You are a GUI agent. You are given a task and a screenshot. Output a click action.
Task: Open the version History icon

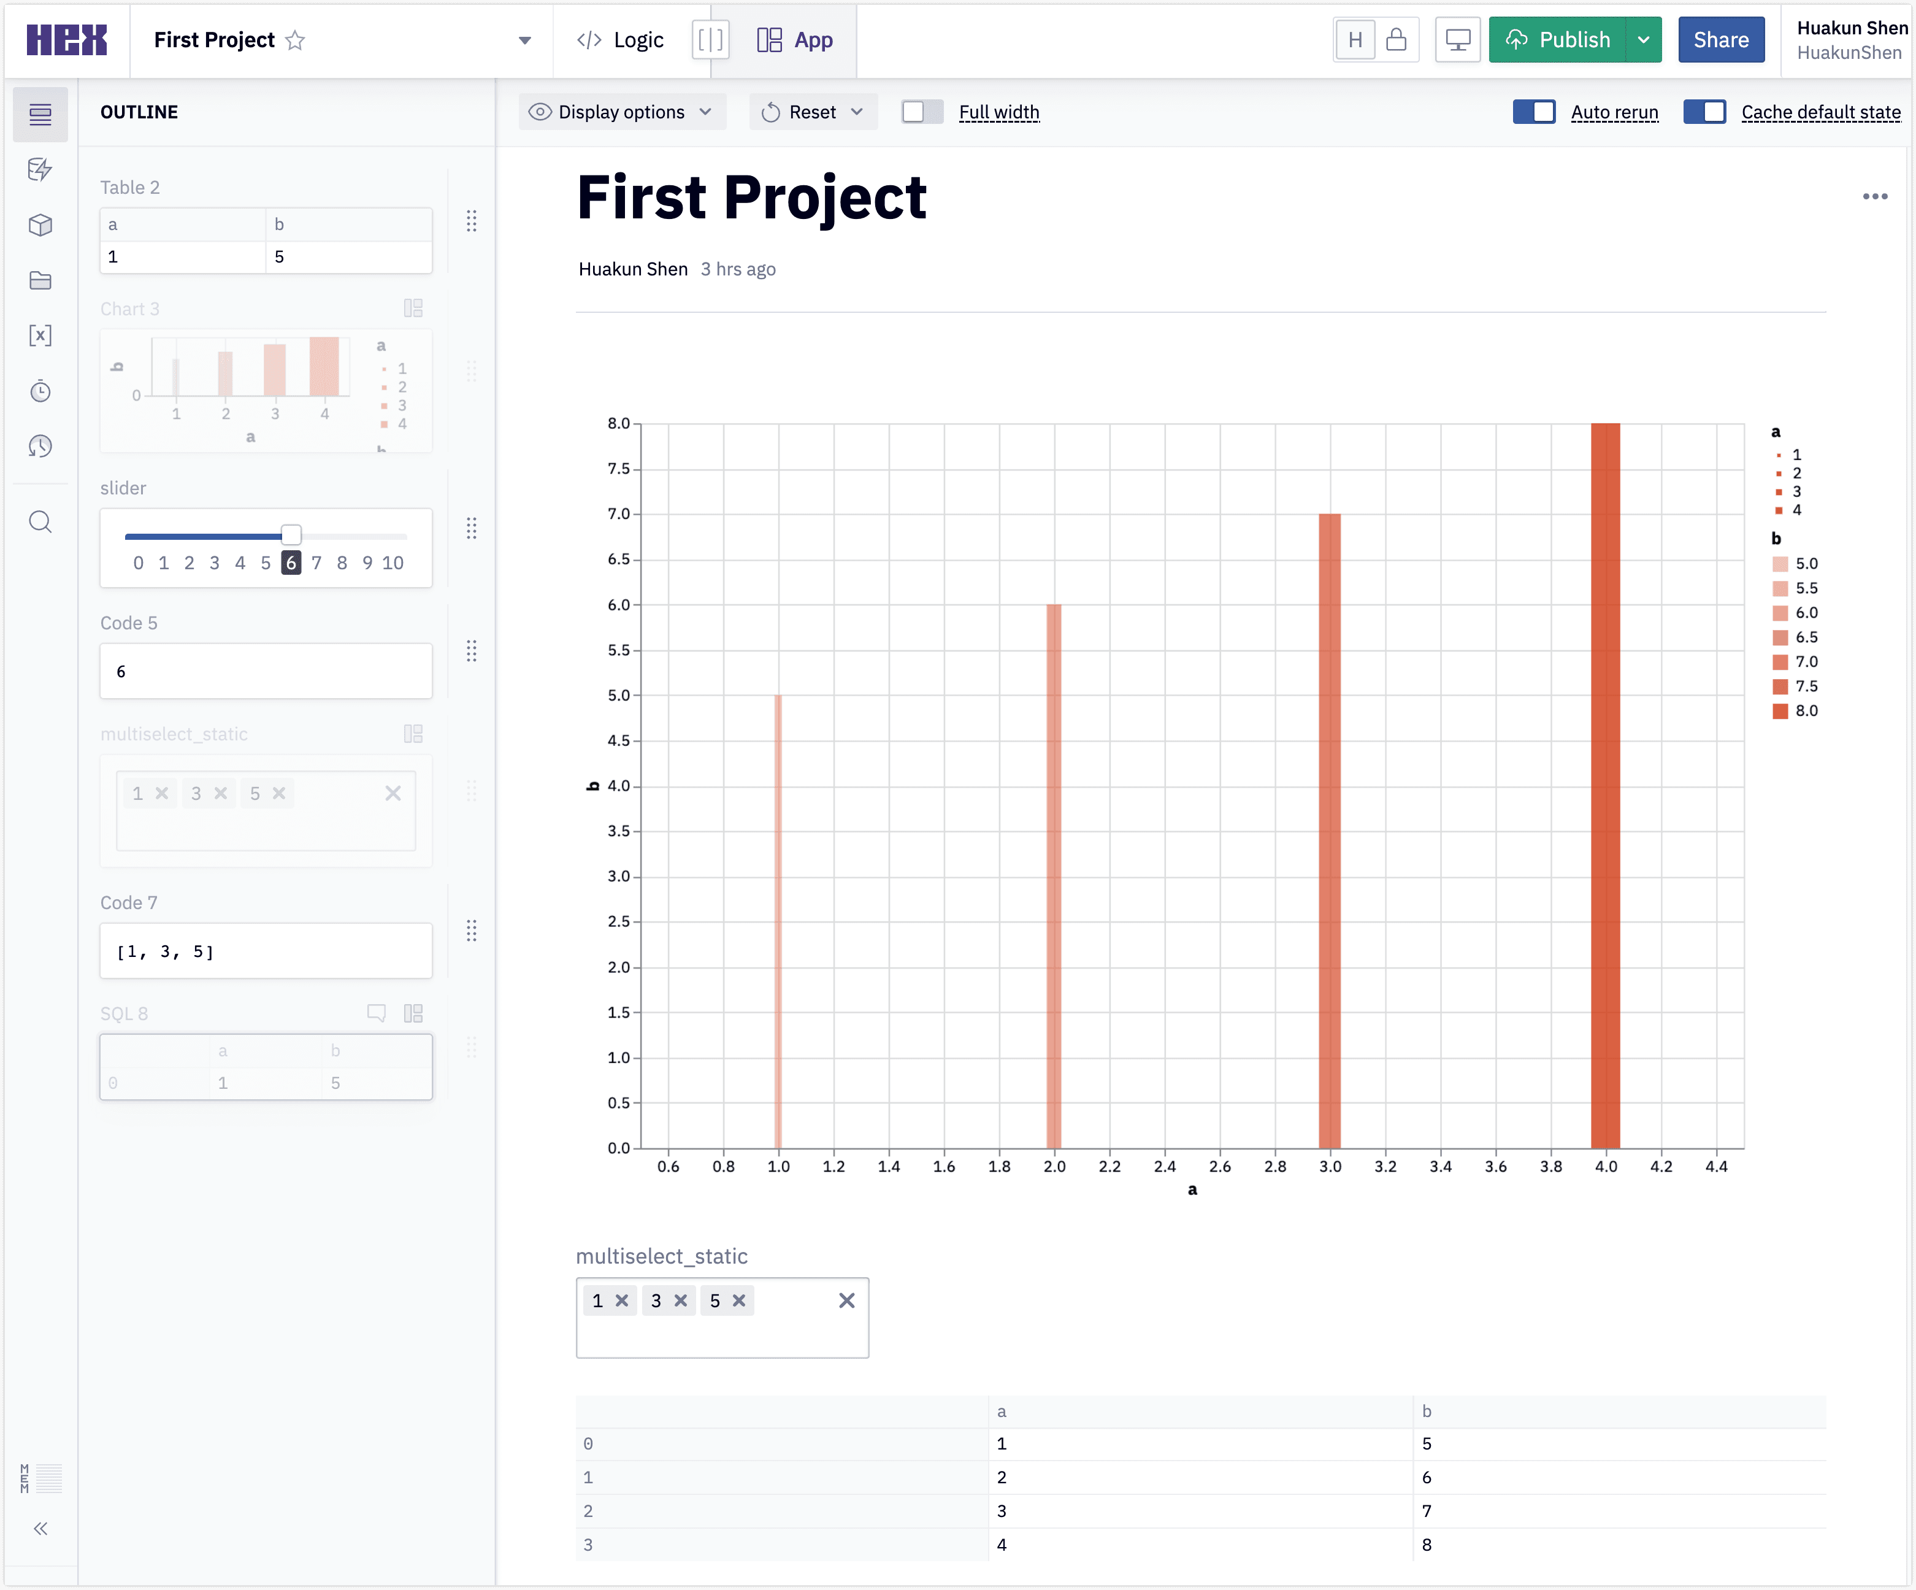40,447
